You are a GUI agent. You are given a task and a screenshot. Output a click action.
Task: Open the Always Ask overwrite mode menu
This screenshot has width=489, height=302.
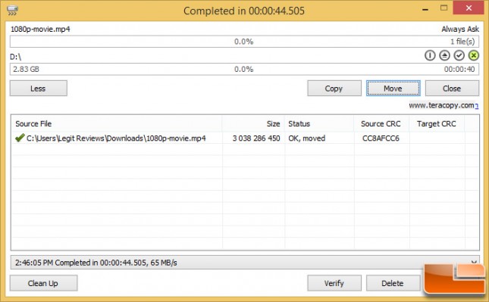click(460, 29)
